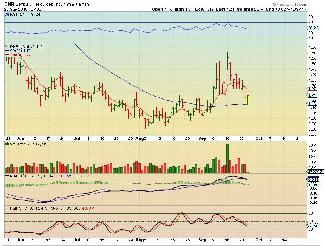325x246 pixels.
Task: Click the EMA(8) 1.27 legend entry
Action: [x=18, y=55]
